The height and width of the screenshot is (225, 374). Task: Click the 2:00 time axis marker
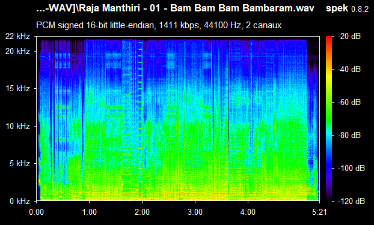click(x=142, y=212)
